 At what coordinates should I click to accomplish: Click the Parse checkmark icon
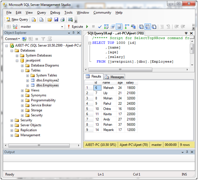click(100, 27)
